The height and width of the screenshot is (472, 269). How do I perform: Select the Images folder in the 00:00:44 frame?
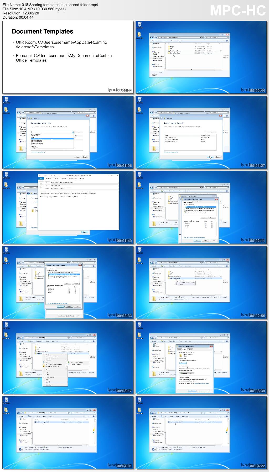click(x=171, y=47)
